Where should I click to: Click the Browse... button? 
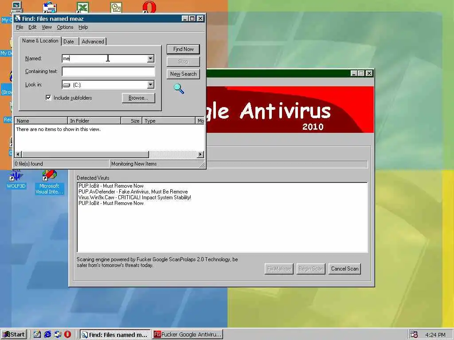click(138, 98)
